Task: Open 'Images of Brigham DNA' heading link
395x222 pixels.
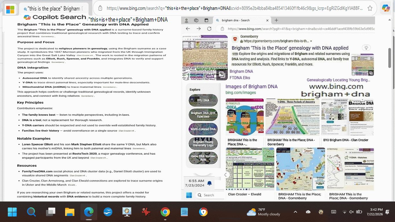Action: (x=251, y=87)
